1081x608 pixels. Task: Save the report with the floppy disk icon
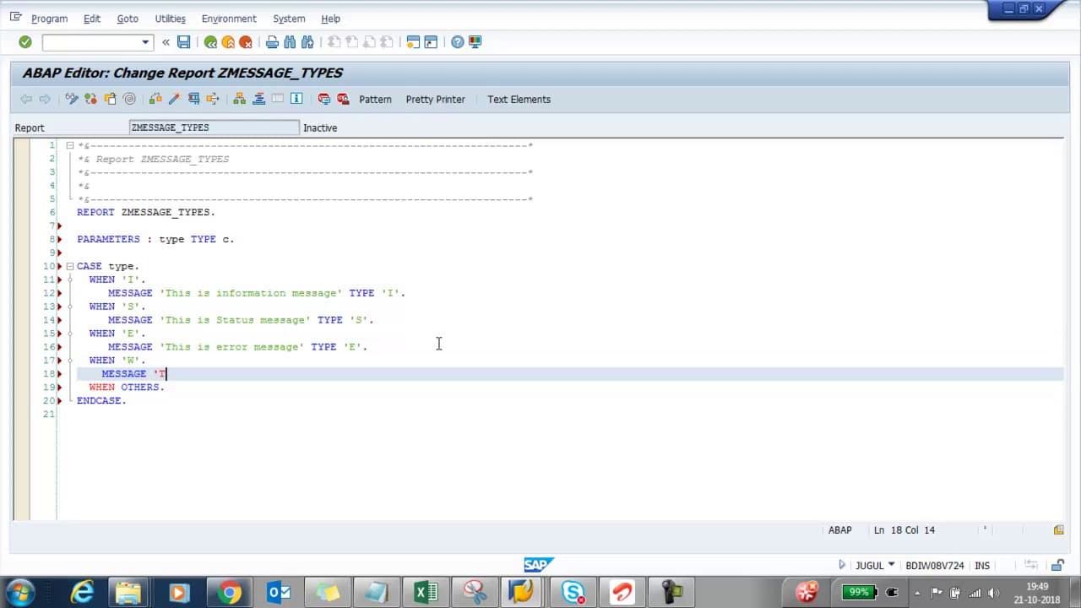pyautogui.click(x=183, y=42)
